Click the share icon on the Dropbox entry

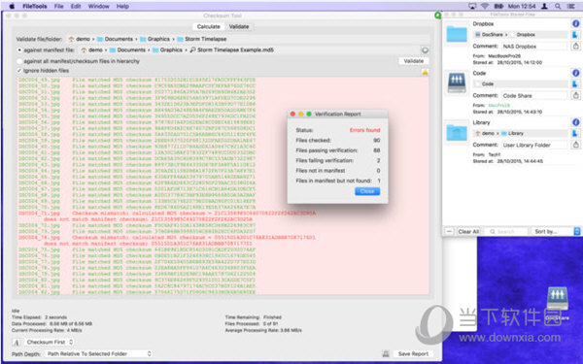(575, 46)
